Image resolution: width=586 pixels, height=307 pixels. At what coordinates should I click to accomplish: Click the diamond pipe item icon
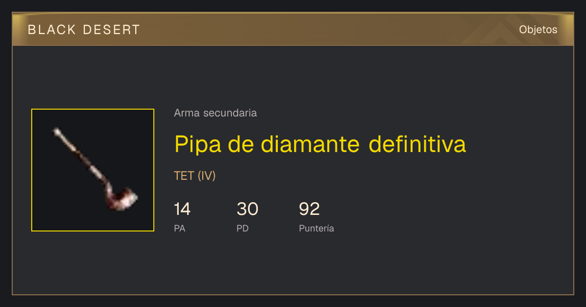tap(95, 169)
